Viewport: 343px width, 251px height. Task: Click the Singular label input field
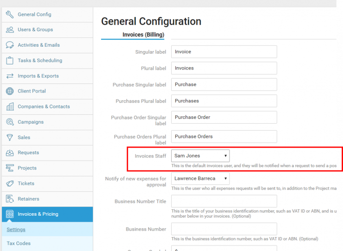224,52
